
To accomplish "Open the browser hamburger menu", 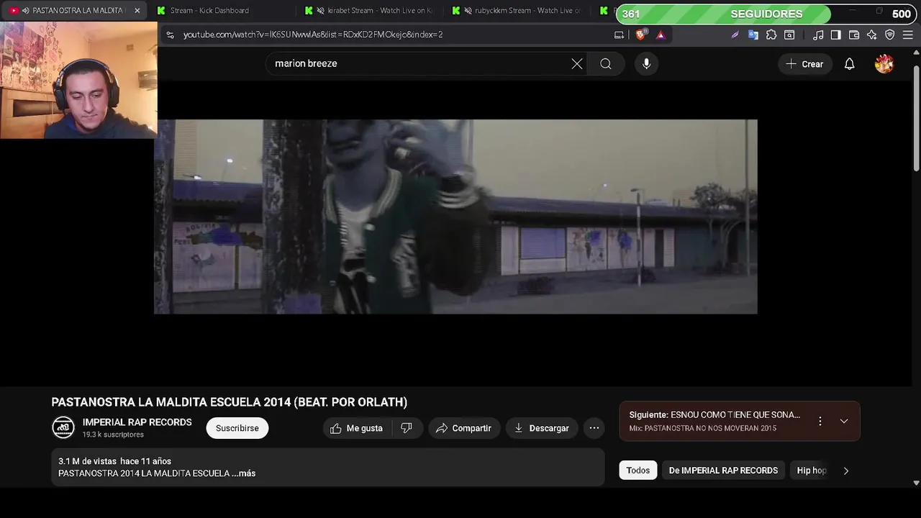I will tap(907, 35).
